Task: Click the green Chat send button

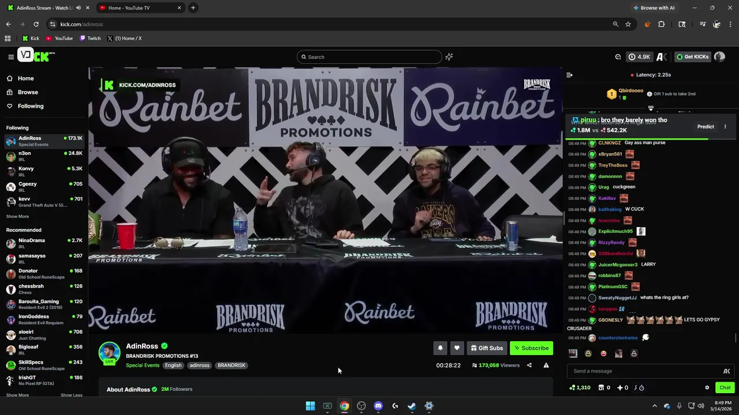Action: click(x=725, y=388)
